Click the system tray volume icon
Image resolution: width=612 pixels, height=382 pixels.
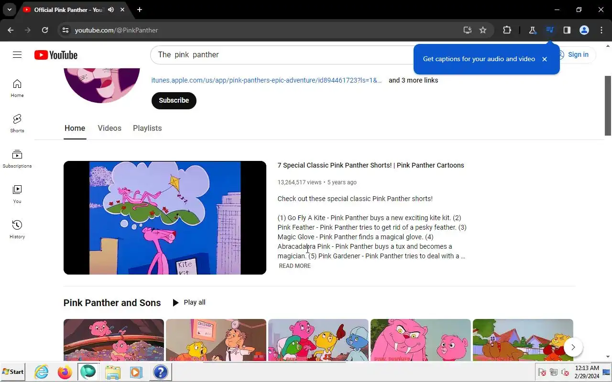(565, 372)
